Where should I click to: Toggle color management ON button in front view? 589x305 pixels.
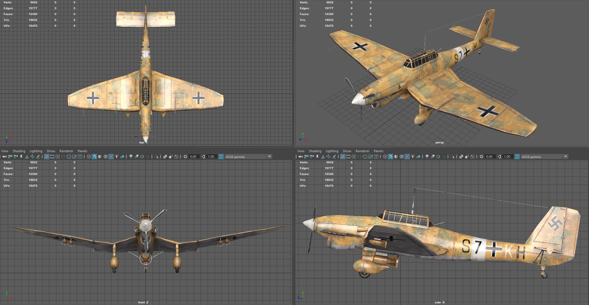click(221, 157)
